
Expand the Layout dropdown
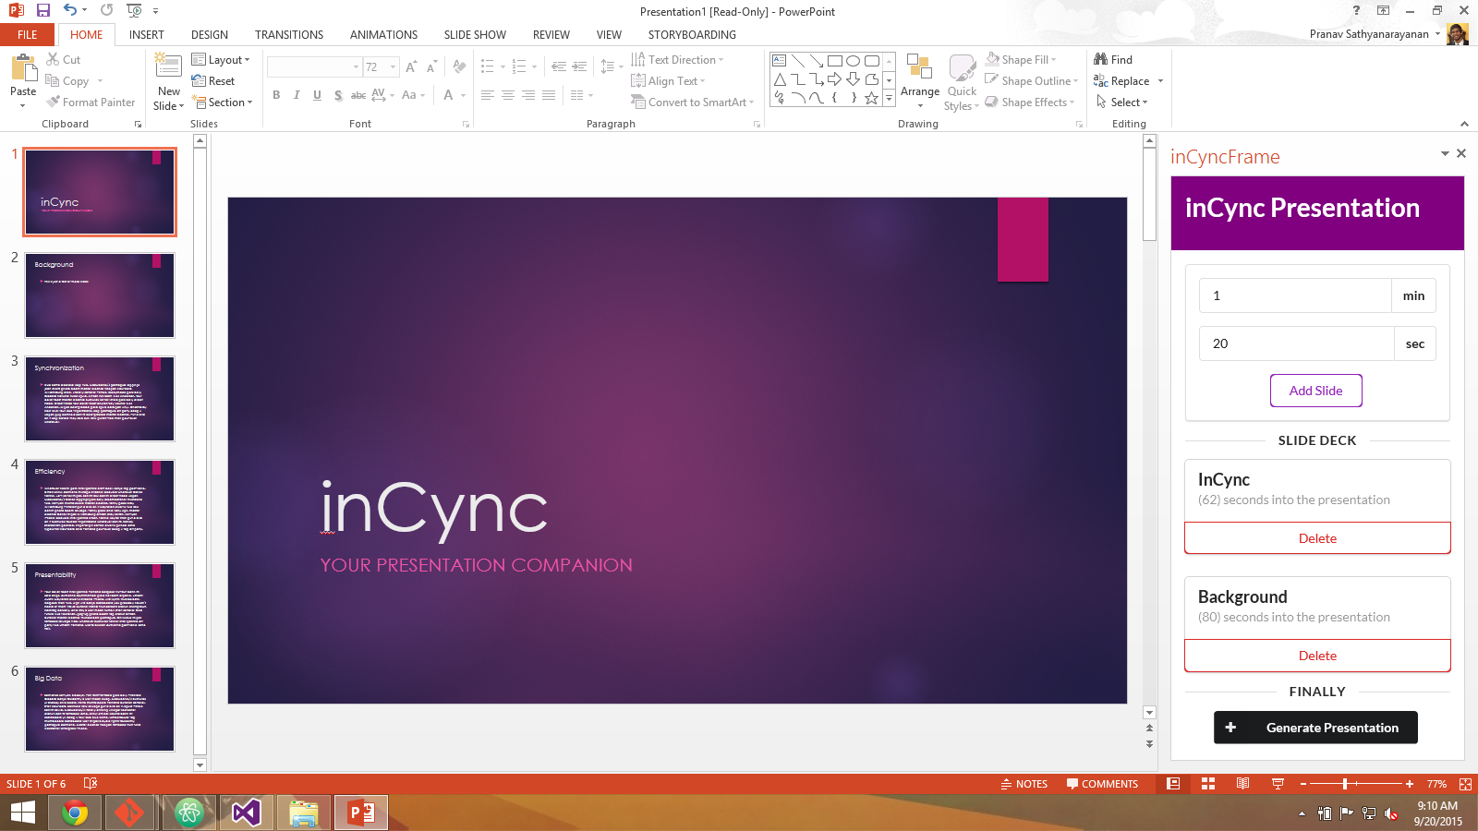[x=221, y=59]
